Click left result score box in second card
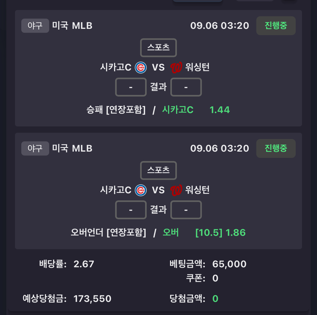This screenshot has width=317, height=315. (131, 210)
